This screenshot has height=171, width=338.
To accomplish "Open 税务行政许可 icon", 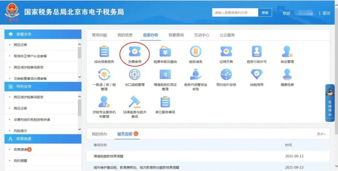I will point(257,52).
